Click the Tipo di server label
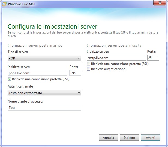Screen dimensions: 168x147 coord(18,52)
